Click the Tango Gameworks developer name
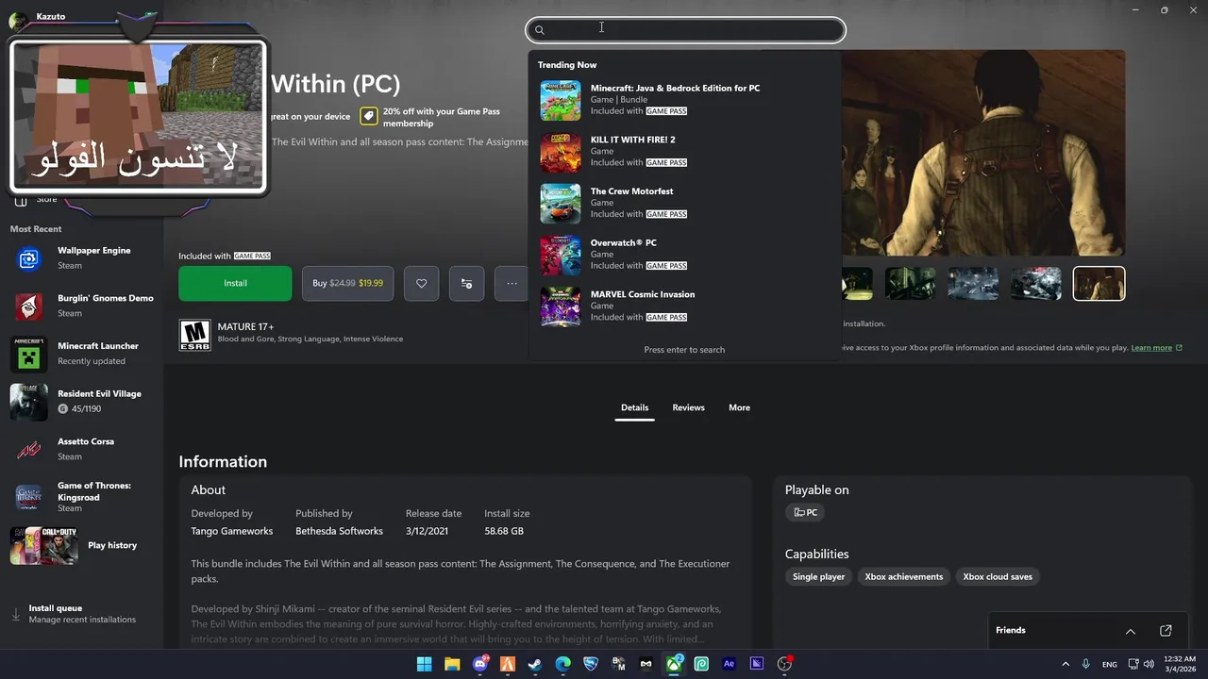1208x679 pixels. [231, 531]
